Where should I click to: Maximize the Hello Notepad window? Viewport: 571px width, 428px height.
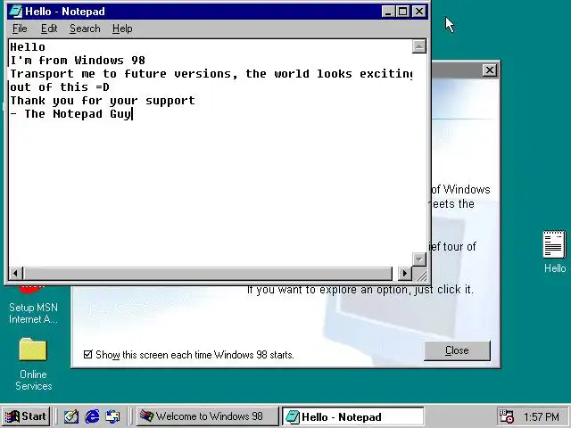pos(402,12)
